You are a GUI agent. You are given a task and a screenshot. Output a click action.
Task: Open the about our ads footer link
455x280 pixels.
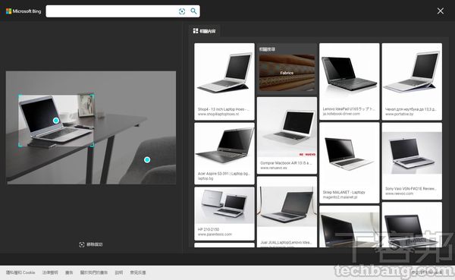click(94, 272)
